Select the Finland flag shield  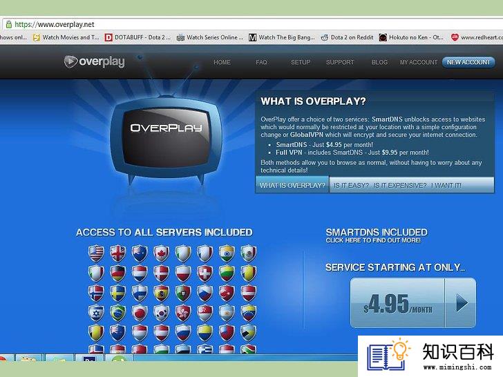click(x=140, y=293)
